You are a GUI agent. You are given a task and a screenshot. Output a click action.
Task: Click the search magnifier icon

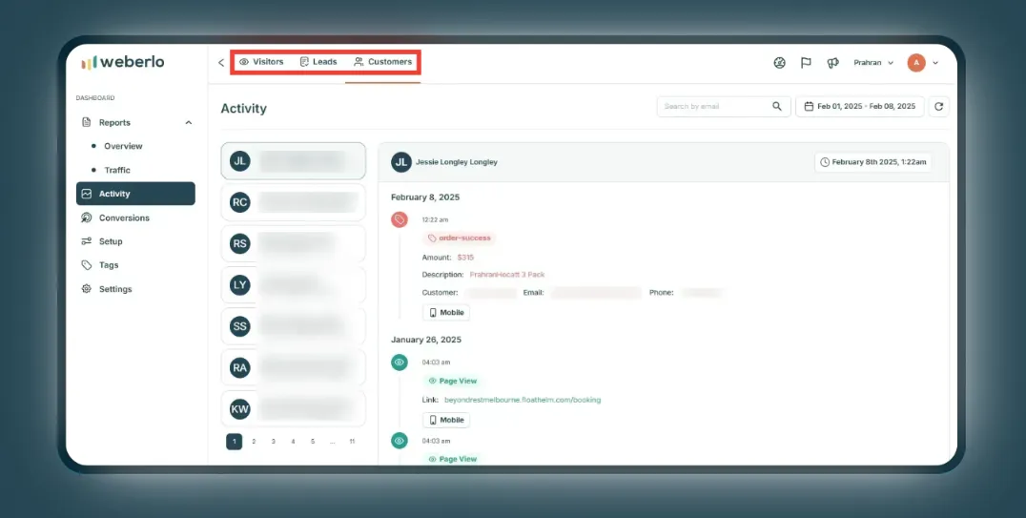click(777, 106)
